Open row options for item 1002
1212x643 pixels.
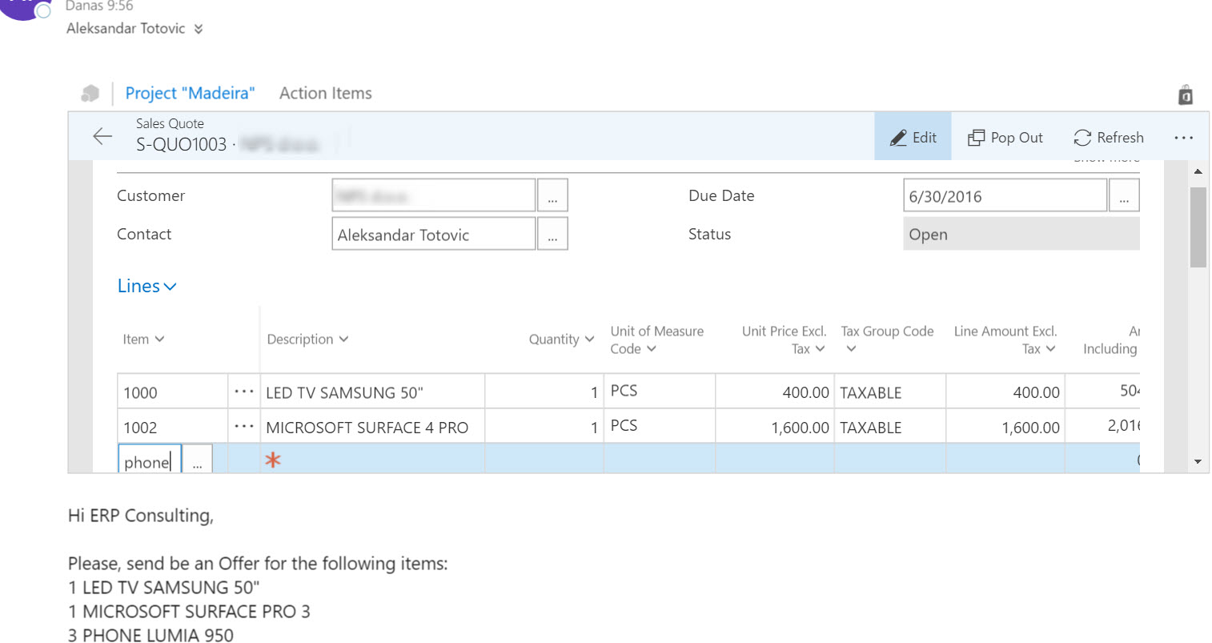[x=243, y=427]
